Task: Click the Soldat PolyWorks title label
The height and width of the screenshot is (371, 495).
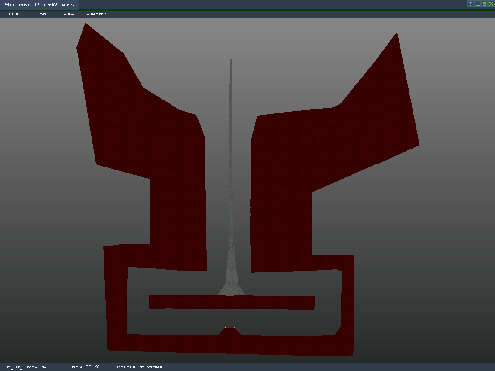Action: (x=40, y=5)
